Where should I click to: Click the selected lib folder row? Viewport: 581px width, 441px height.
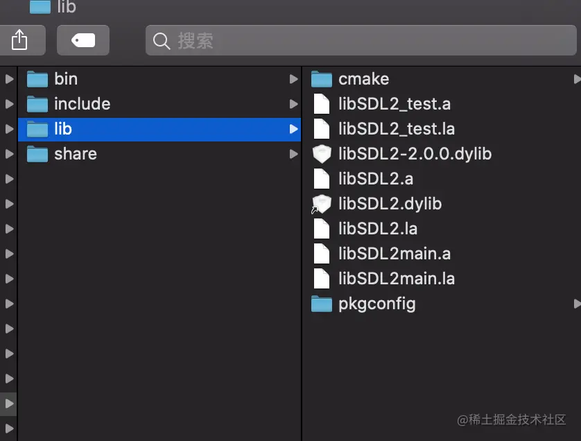(159, 130)
